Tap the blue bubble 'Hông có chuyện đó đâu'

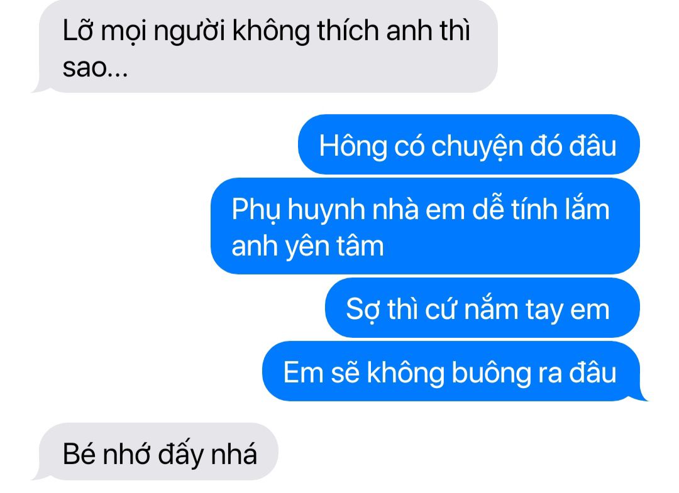coord(468,144)
